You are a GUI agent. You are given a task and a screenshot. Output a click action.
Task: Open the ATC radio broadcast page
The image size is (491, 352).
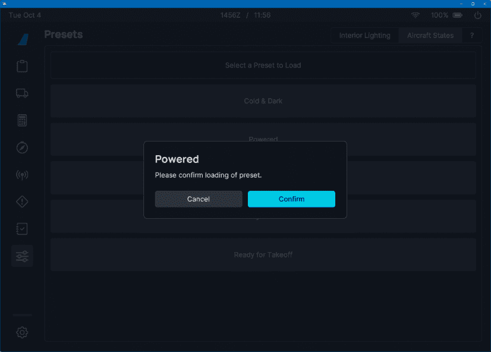pyautogui.click(x=22, y=175)
